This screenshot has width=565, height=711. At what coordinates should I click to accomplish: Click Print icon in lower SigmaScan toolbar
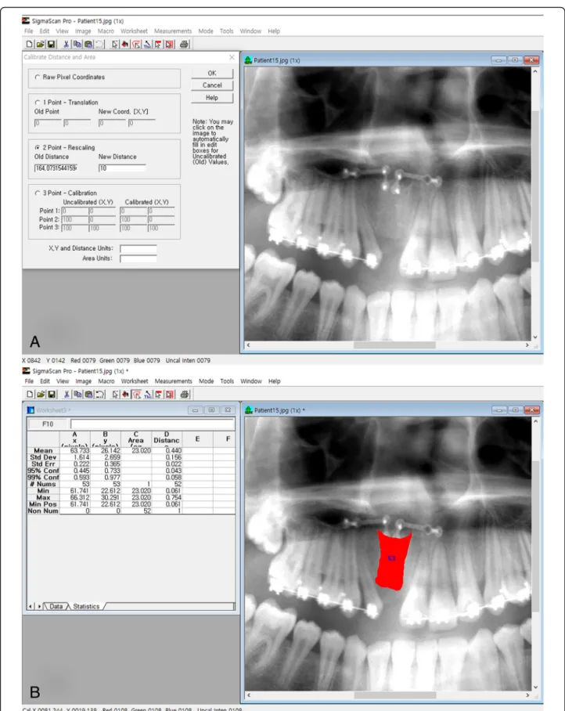pos(185,394)
